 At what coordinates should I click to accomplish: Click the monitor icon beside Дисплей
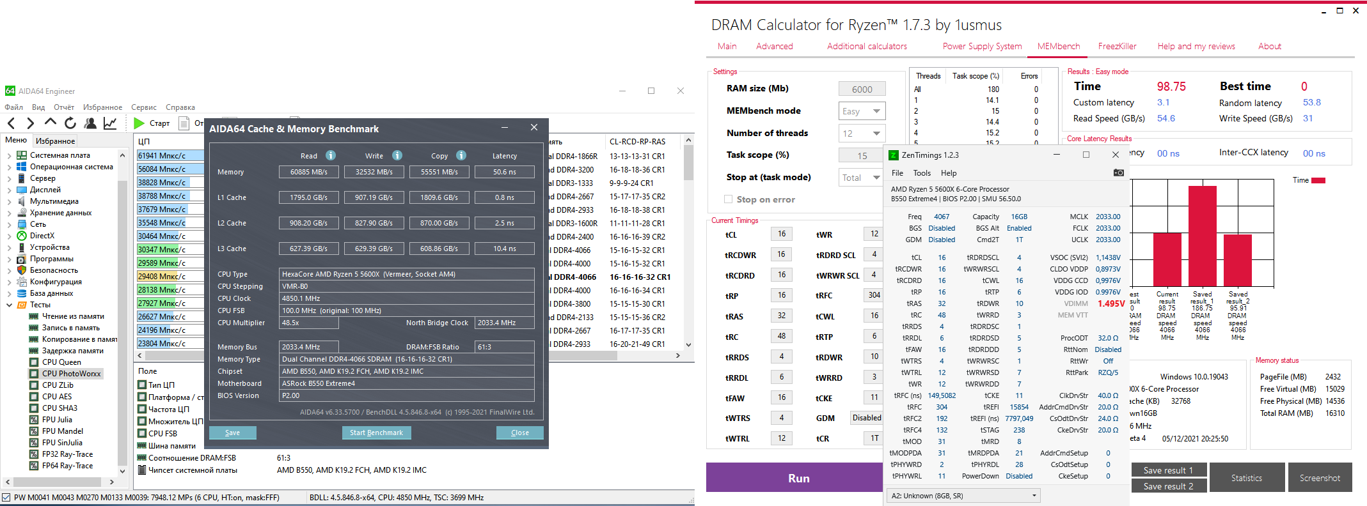pyautogui.click(x=22, y=190)
